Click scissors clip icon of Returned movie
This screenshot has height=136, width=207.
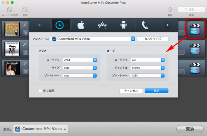26,72
